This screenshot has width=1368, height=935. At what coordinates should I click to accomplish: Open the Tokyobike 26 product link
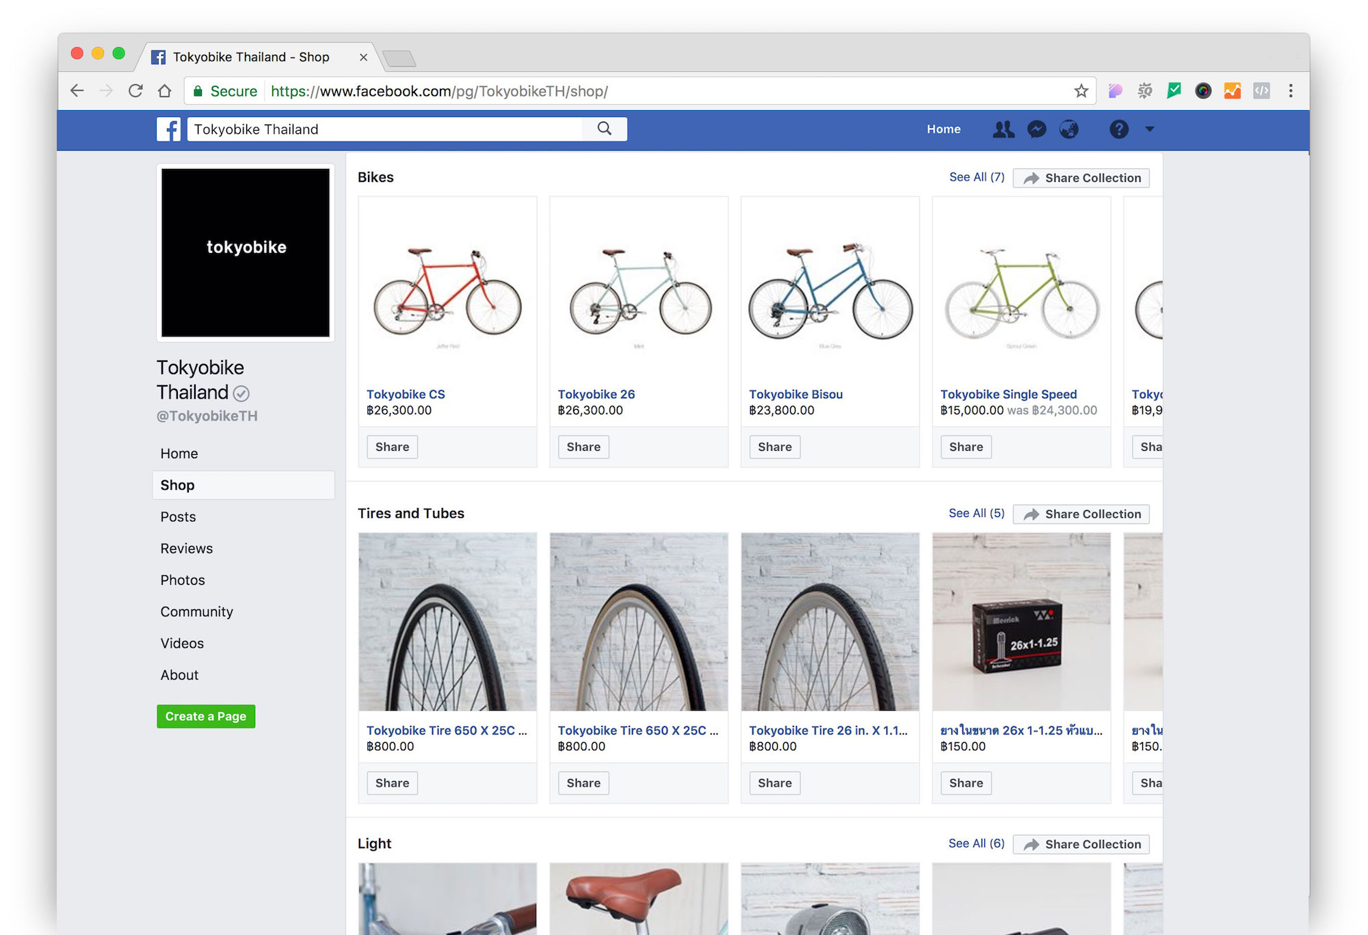596,394
